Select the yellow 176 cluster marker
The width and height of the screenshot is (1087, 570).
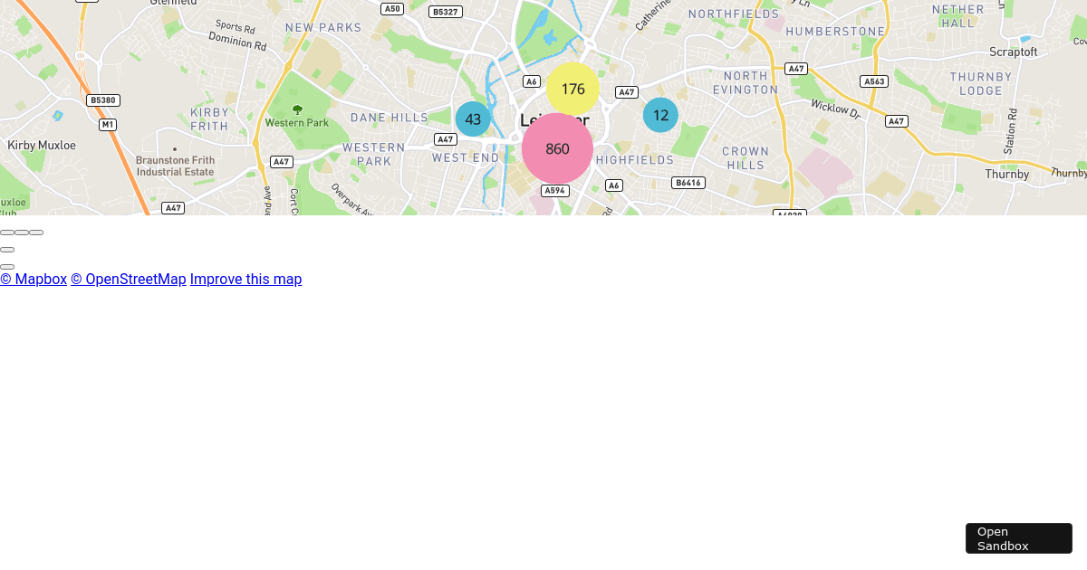click(x=572, y=89)
